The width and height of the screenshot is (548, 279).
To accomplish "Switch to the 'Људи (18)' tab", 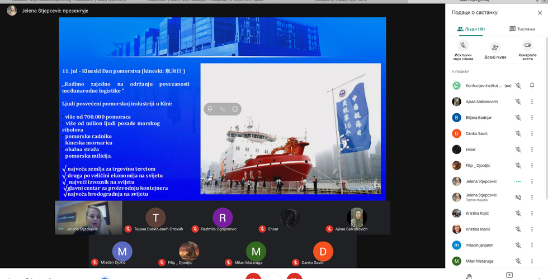I will tap(471, 29).
